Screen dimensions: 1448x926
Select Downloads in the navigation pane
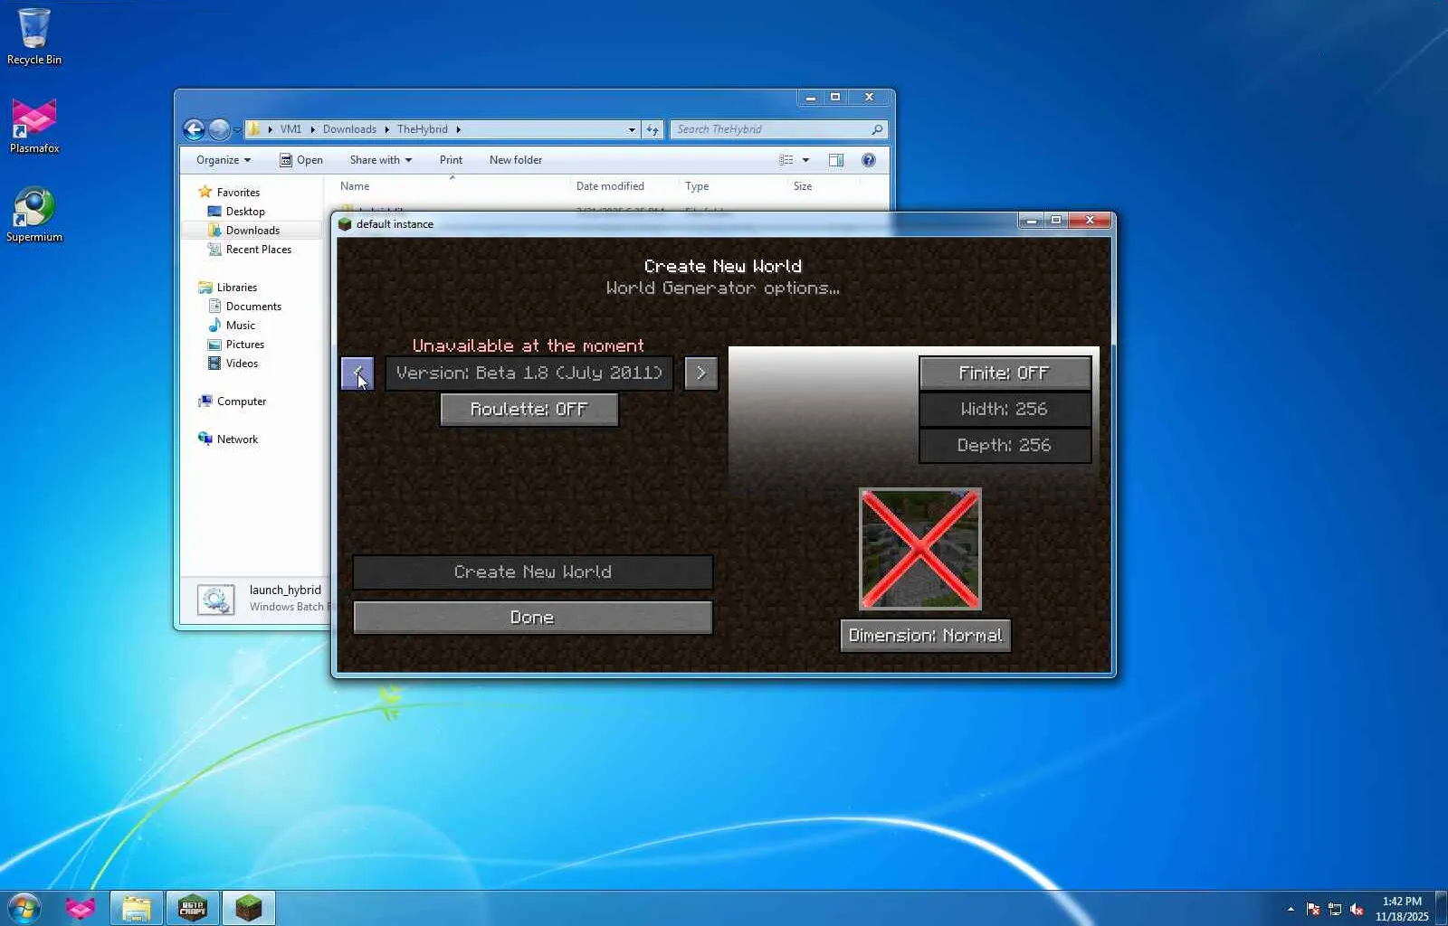(x=252, y=231)
